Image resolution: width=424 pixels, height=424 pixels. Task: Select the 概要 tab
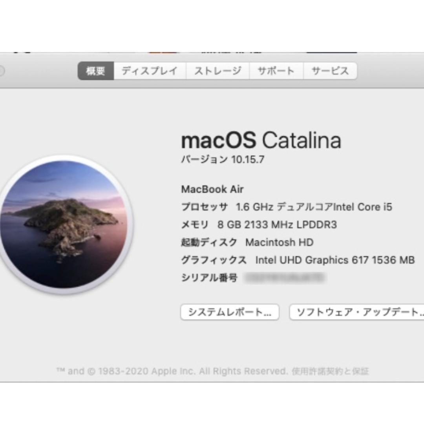coord(96,71)
